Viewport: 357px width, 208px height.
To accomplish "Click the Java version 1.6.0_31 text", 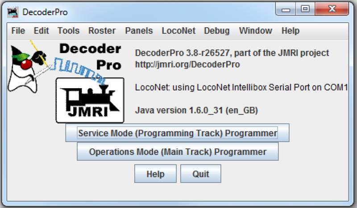I will point(196,110).
